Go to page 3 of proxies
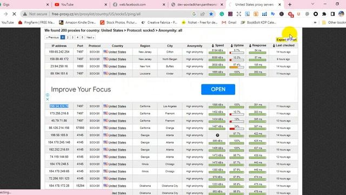 [72, 37]
